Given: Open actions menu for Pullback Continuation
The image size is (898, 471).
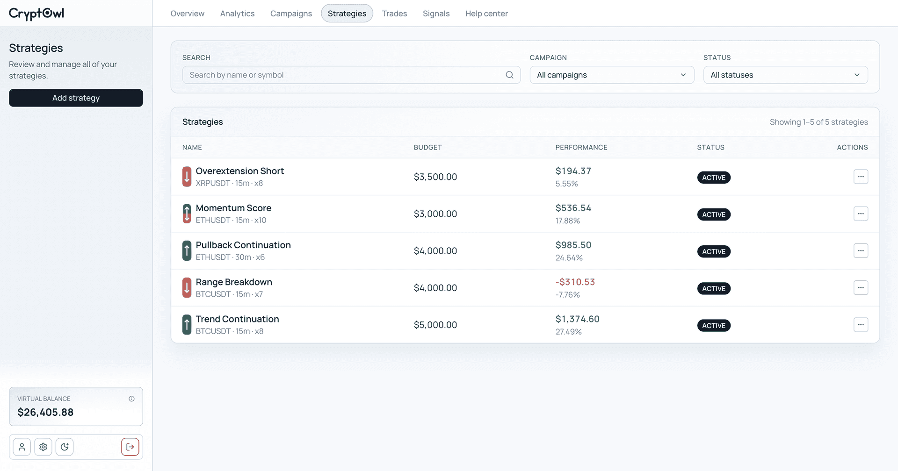Looking at the screenshot, I should (861, 250).
